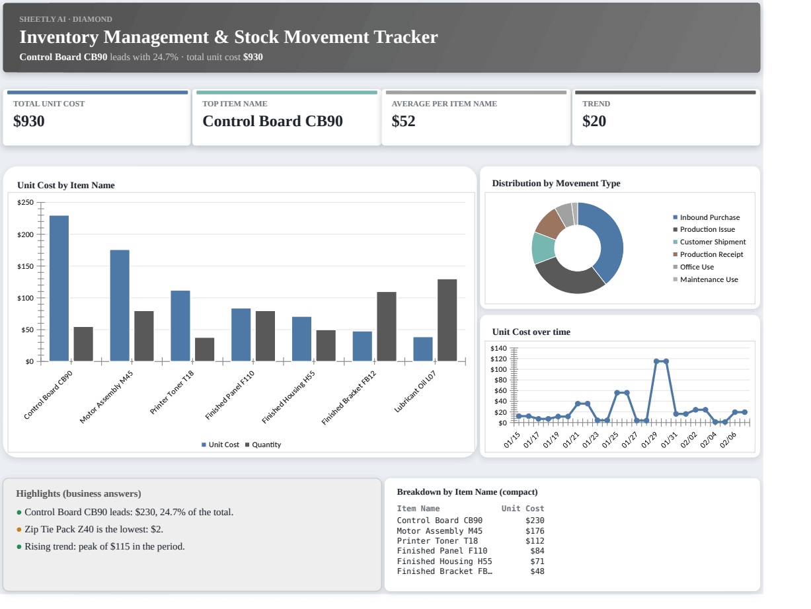This screenshot has height=609, width=811.
Task: Click the Rising trend peak of $115 highlight
Action: (x=100, y=546)
